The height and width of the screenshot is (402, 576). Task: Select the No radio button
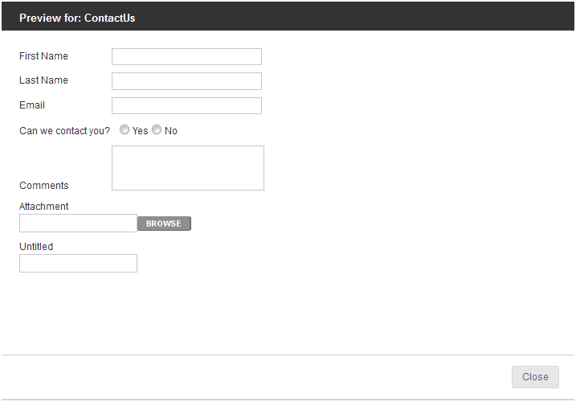coord(157,129)
